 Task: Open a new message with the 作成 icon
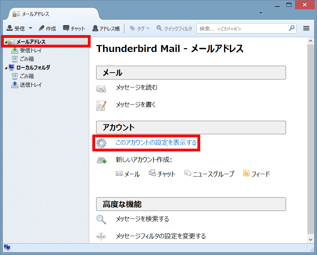[47, 28]
